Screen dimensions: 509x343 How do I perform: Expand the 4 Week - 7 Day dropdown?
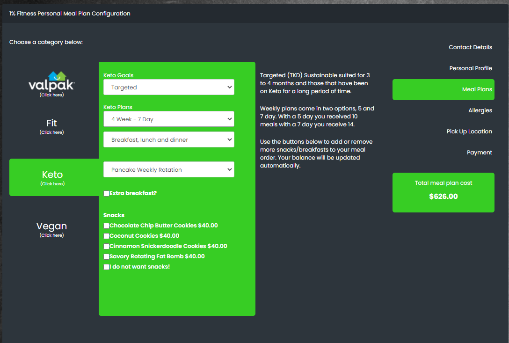click(x=168, y=119)
